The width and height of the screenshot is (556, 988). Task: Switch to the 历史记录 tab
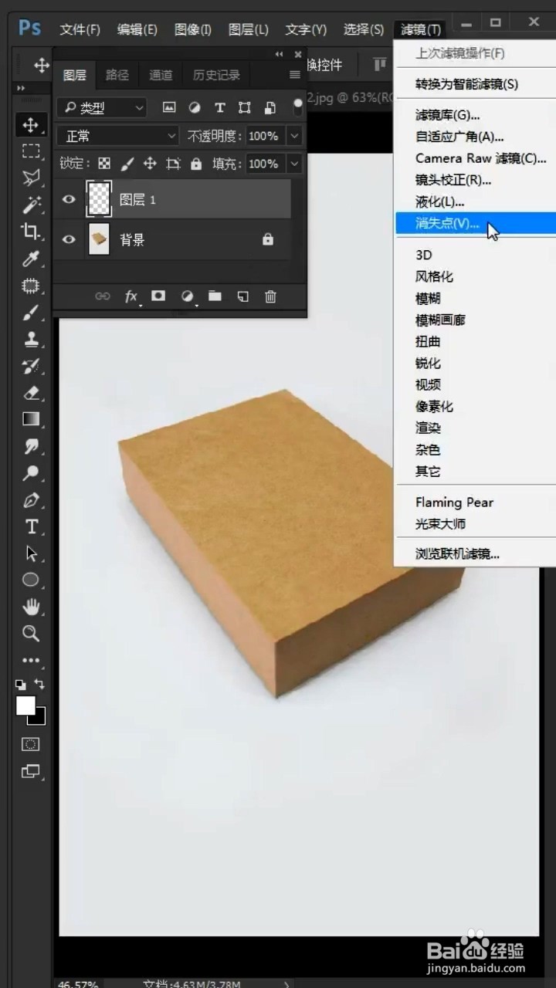(216, 75)
